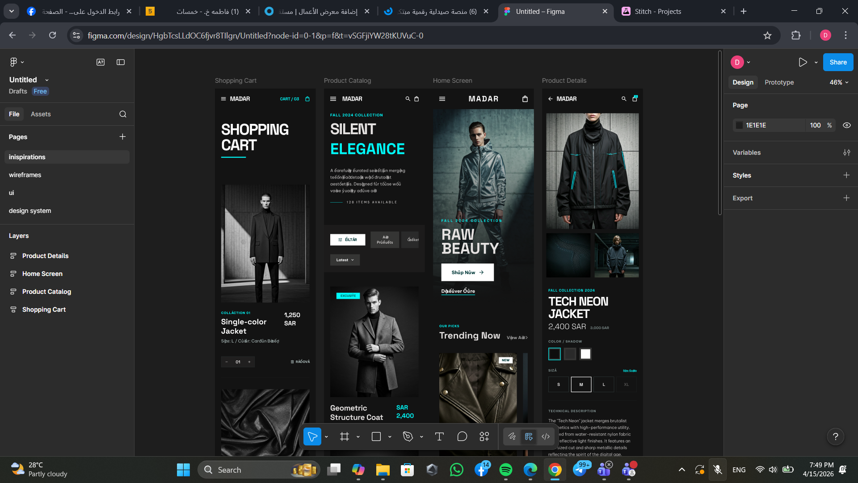Open Spotify from the taskbar
This screenshot has height=483, width=858.
pyautogui.click(x=506, y=470)
